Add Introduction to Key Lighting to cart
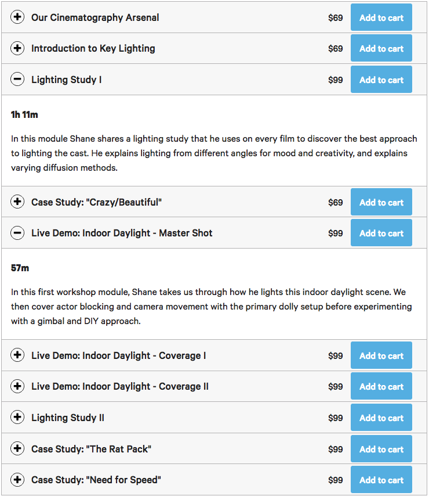The image size is (429, 496). [381, 49]
